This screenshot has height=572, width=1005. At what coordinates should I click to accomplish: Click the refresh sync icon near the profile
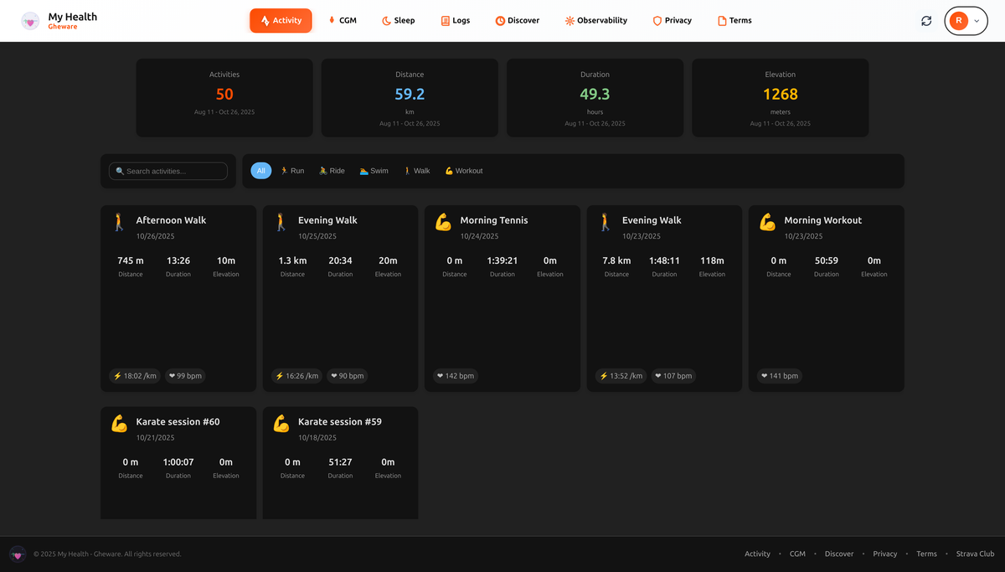coord(926,20)
